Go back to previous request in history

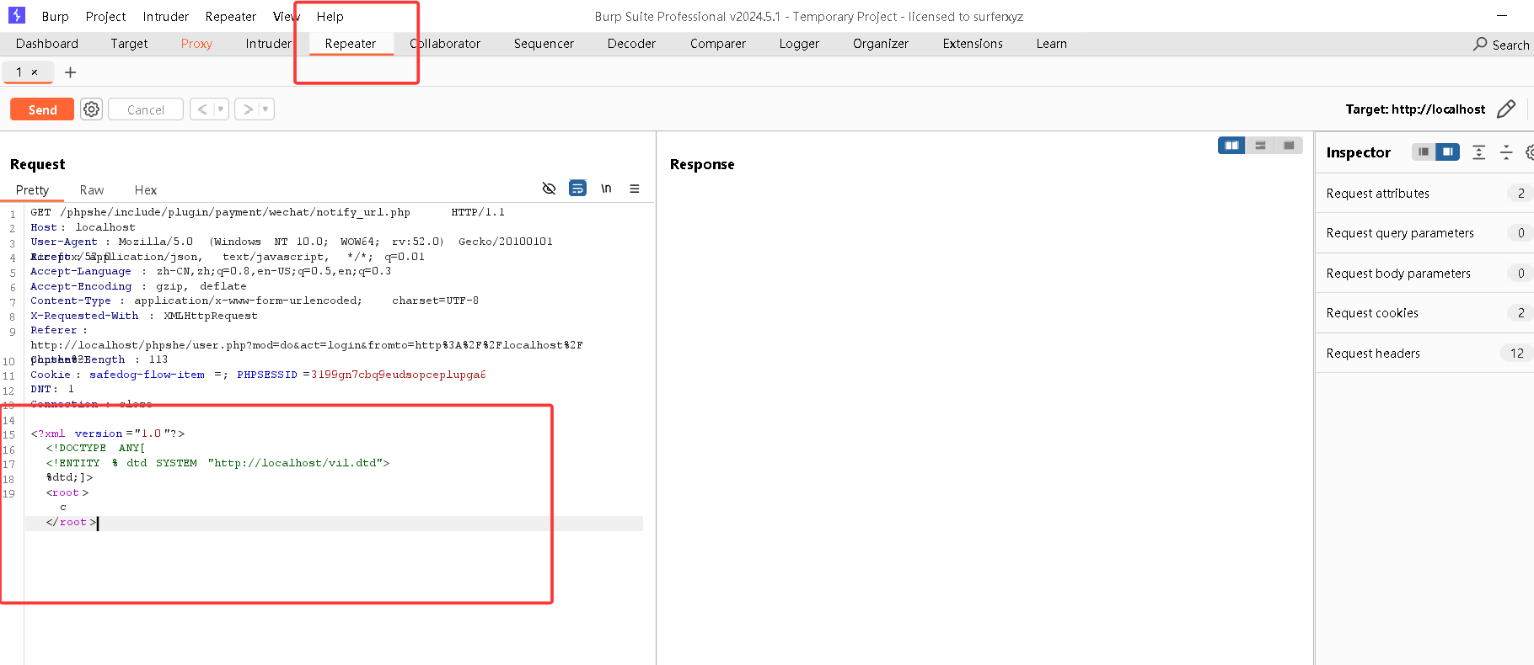coord(202,109)
